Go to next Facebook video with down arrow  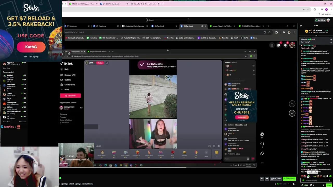[292, 113]
